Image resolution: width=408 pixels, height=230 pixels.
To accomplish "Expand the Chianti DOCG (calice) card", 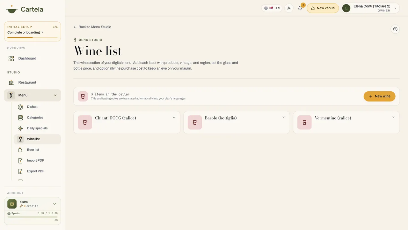I will tap(174, 117).
